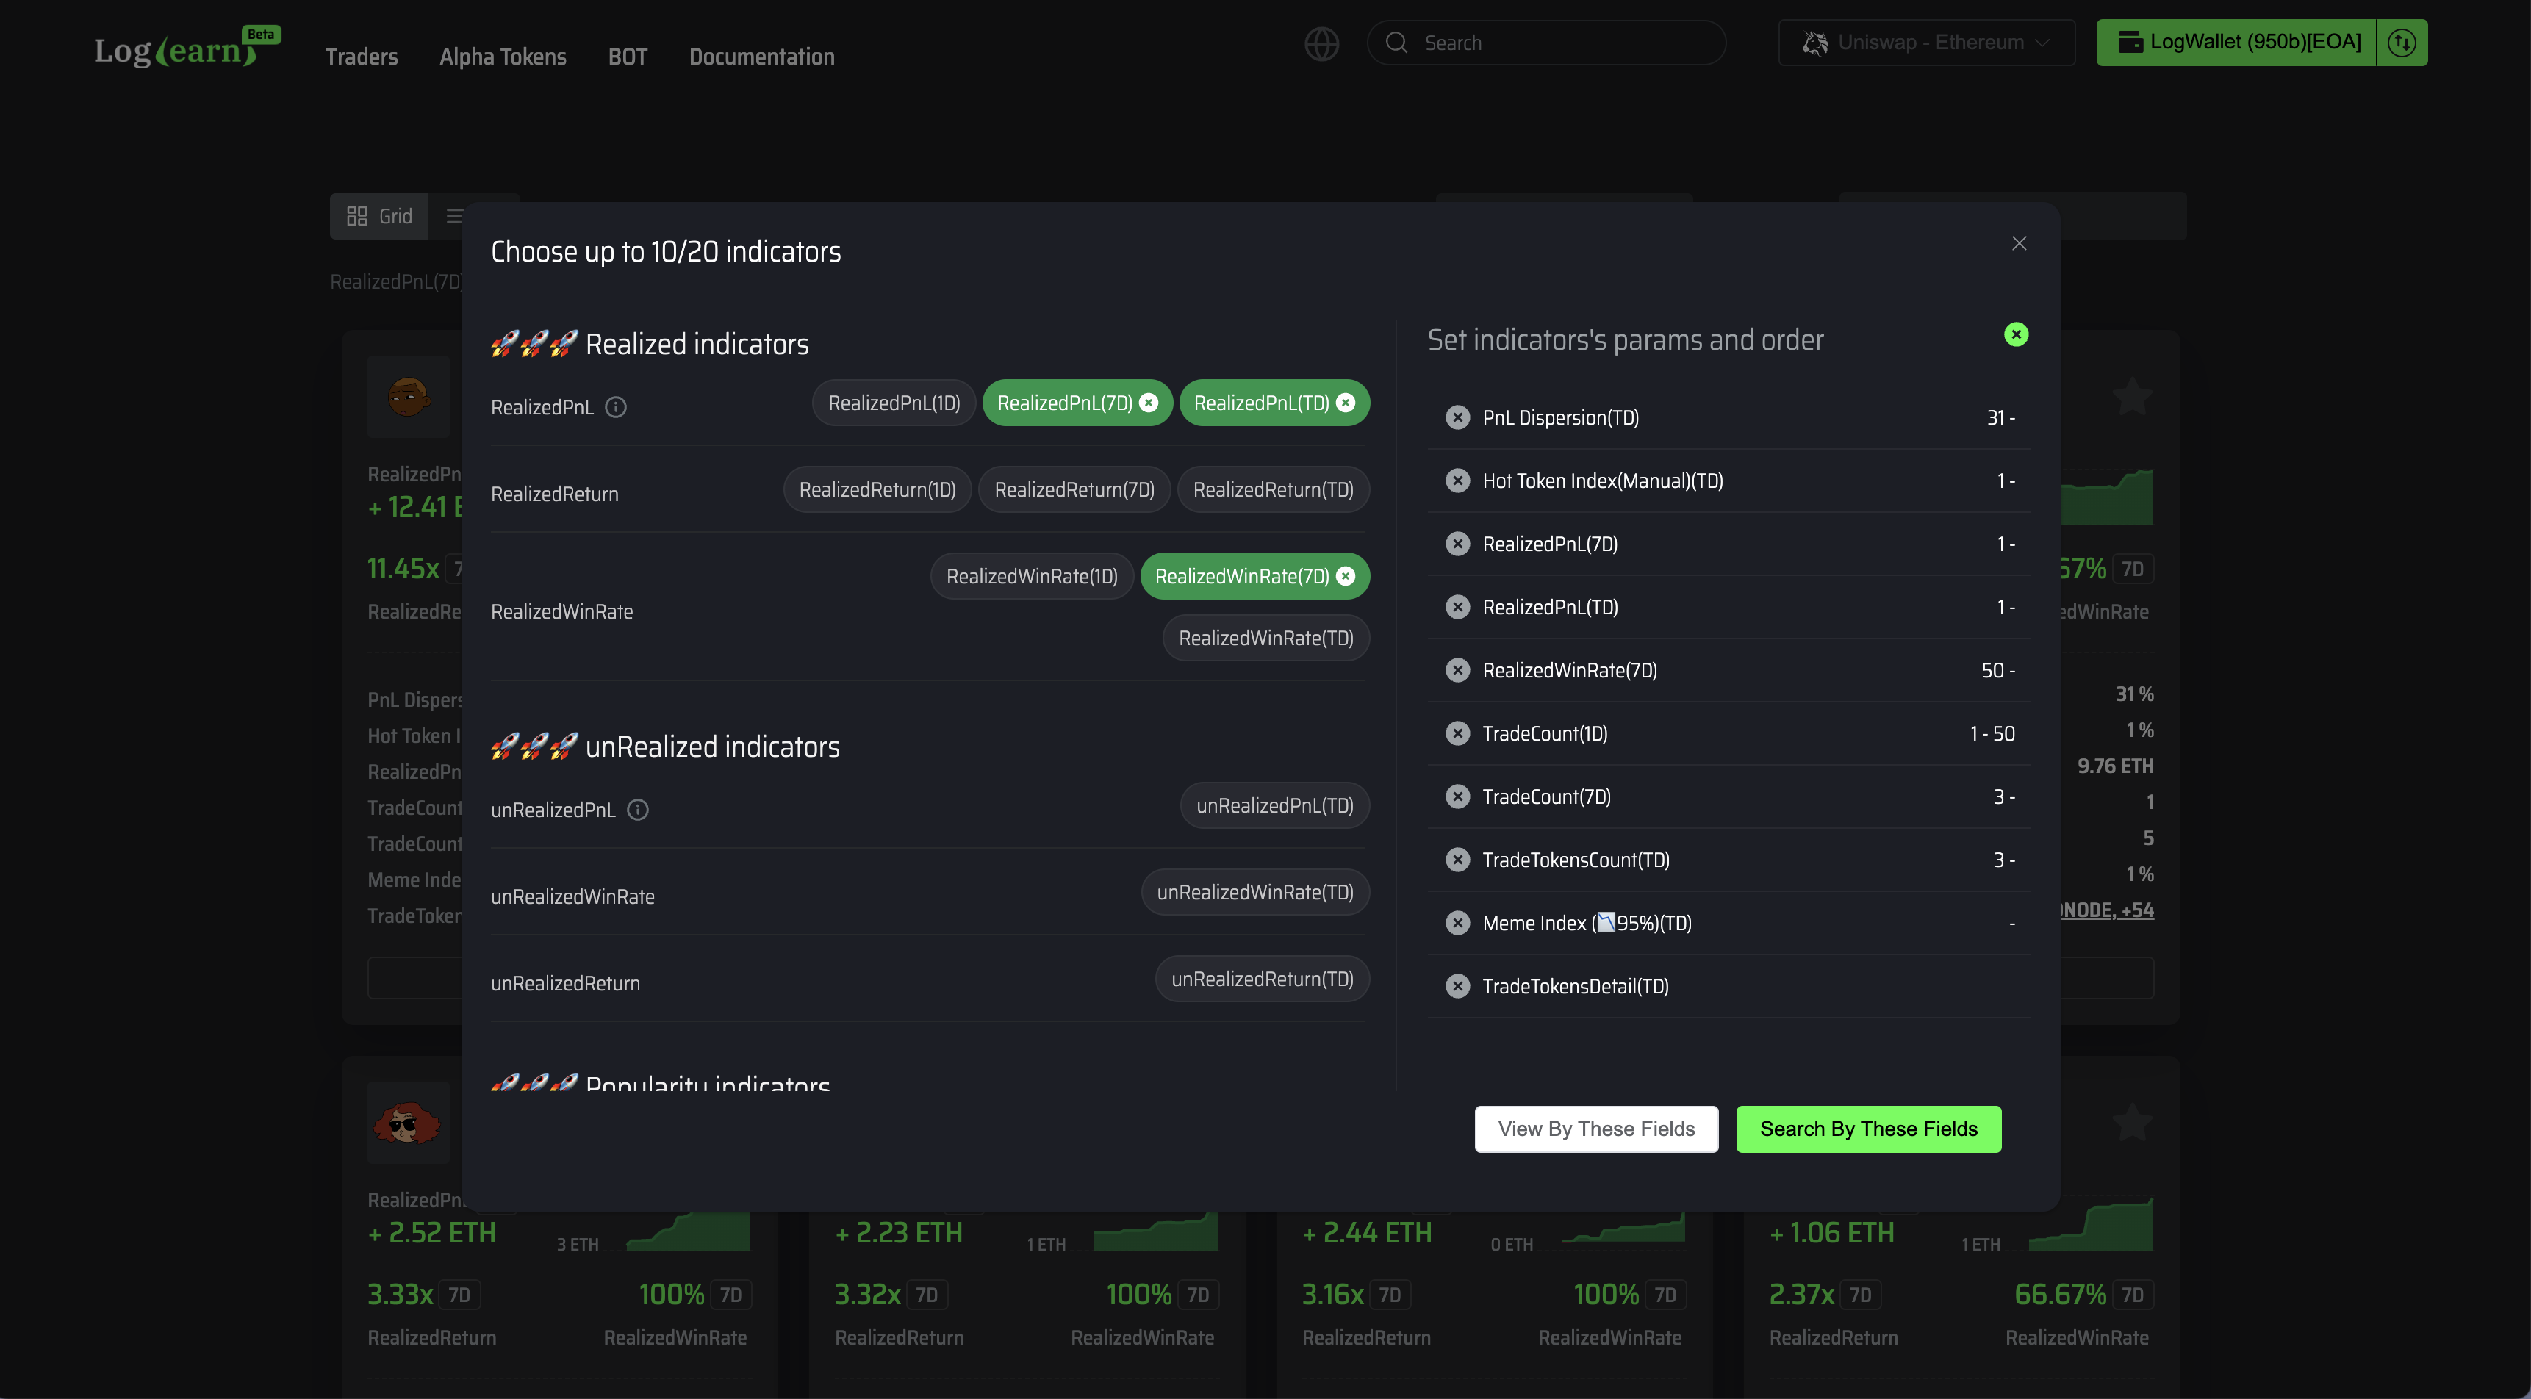
Task: Enable the RealizedReturn(1D) indicator
Action: (x=877, y=489)
